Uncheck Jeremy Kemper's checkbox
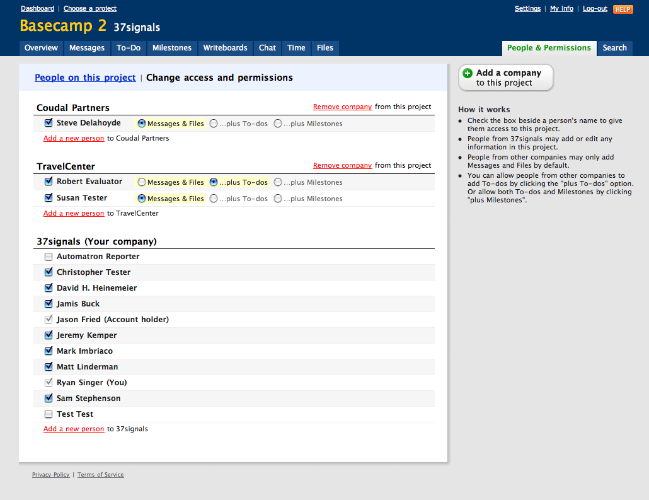 (49, 335)
